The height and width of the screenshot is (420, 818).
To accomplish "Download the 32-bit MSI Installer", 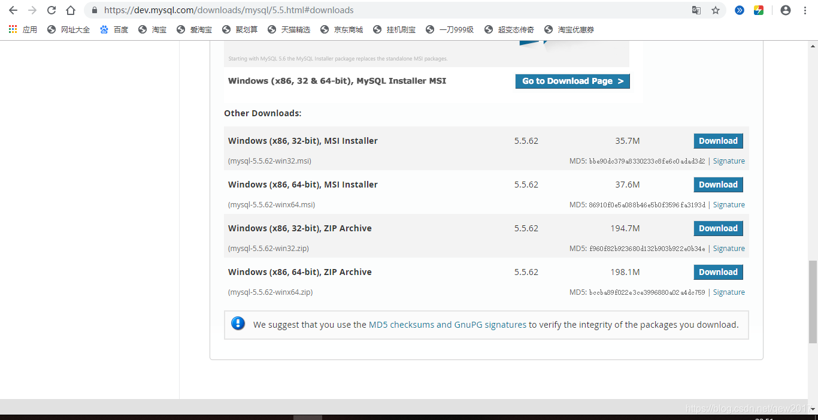I will coord(718,141).
